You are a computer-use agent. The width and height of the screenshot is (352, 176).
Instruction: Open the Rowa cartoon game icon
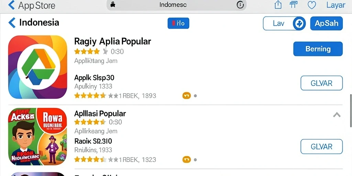click(38, 137)
